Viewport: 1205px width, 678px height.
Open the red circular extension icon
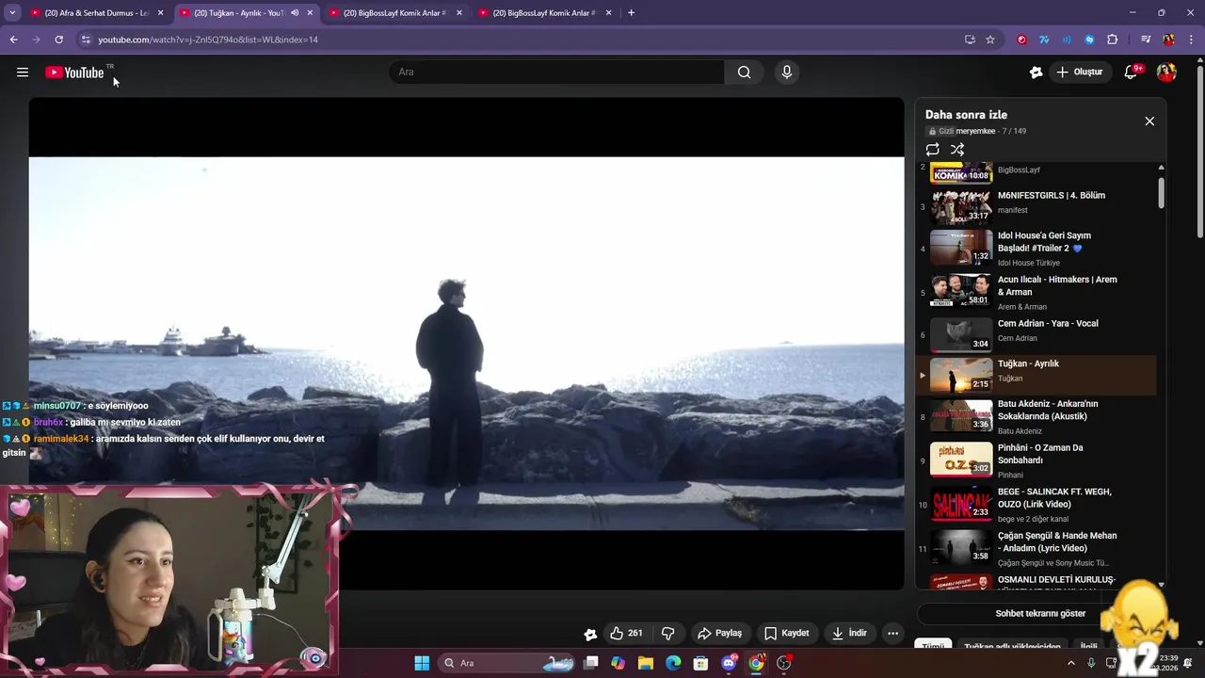(x=1021, y=40)
